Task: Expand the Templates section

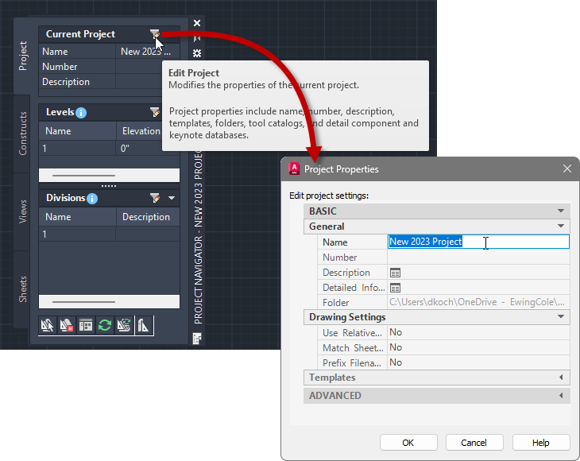Action: [561, 378]
